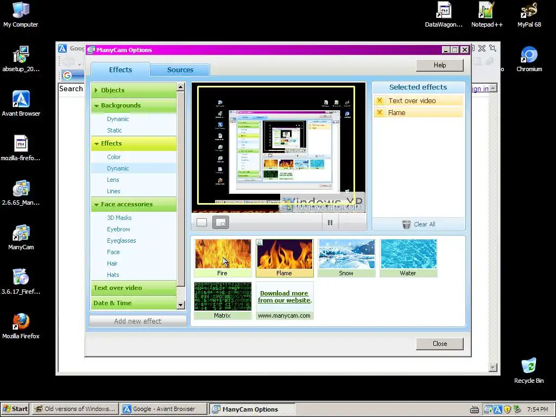This screenshot has width=556, height=417.
Task: Switch to full-frame preview mode
Action: pos(202,223)
